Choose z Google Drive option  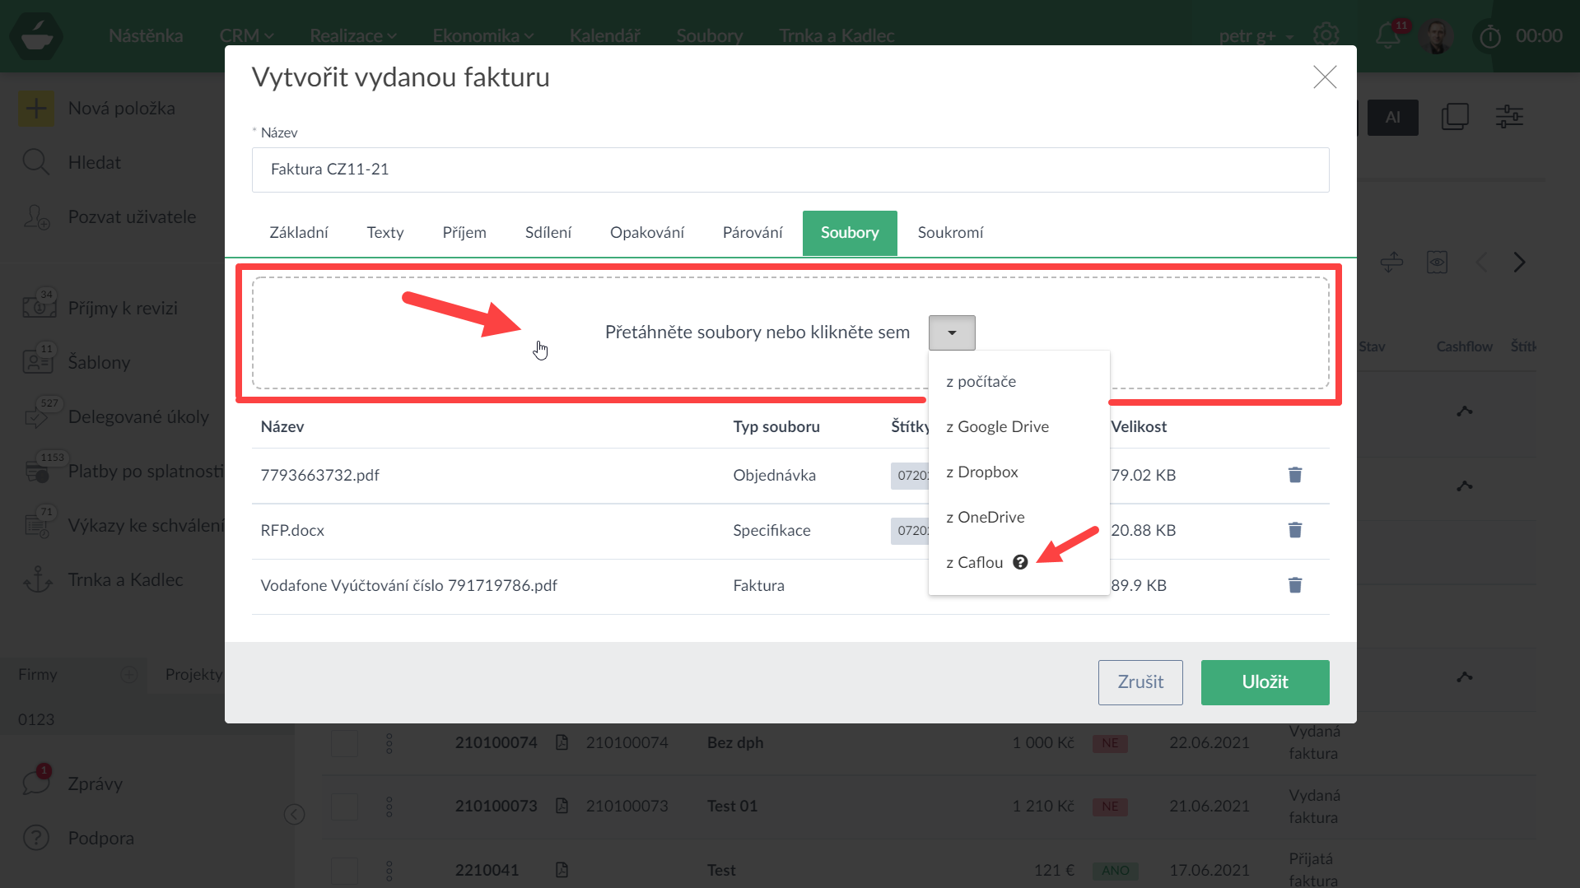pyautogui.click(x=997, y=426)
